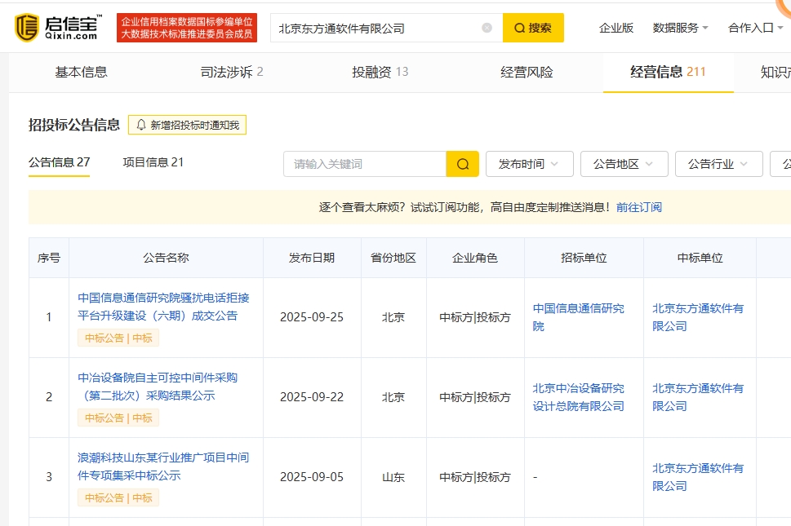Click the yellow 搜索 search button
The height and width of the screenshot is (526, 791).
pos(533,28)
